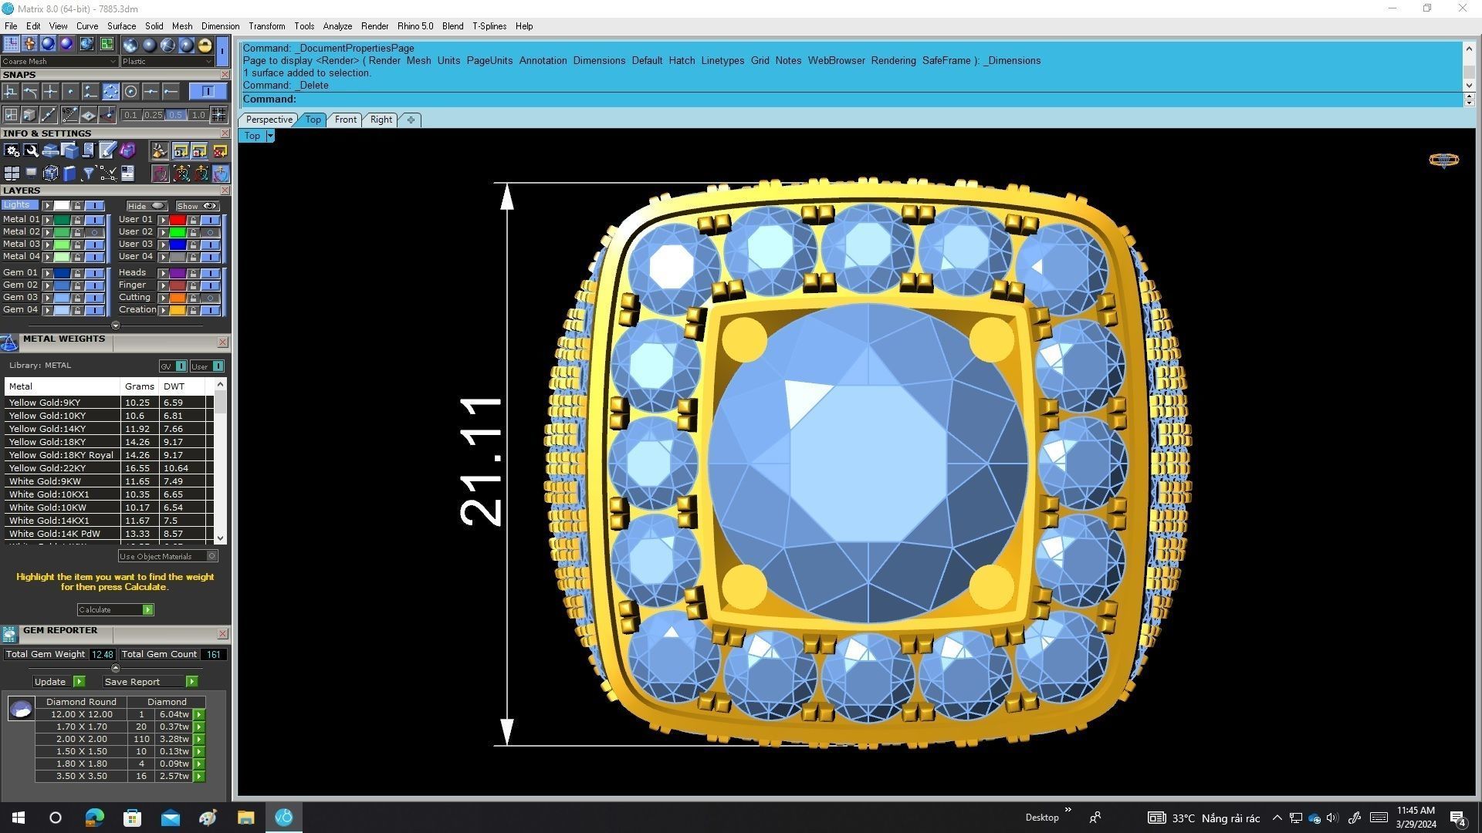Switch to the Perspective viewport tab
Image resolution: width=1482 pixels, height=833 pixels.
point(269,120)
